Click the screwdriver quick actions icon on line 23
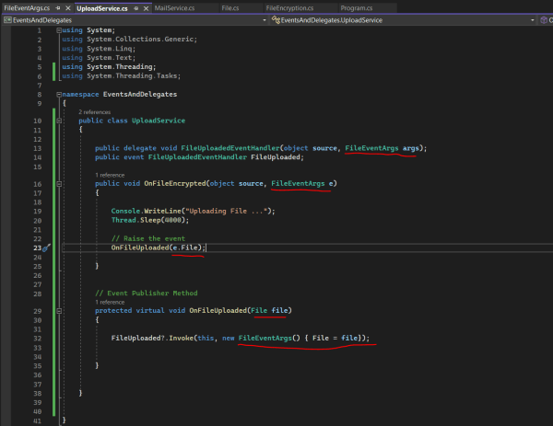553x426 pixels. point(47,248)
